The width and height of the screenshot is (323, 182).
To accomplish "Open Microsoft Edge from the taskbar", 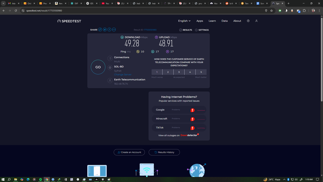I will pyautogui.click(x=28, y=179).
